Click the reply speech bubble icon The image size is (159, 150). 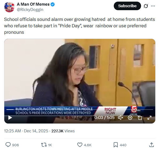[8, 145]
